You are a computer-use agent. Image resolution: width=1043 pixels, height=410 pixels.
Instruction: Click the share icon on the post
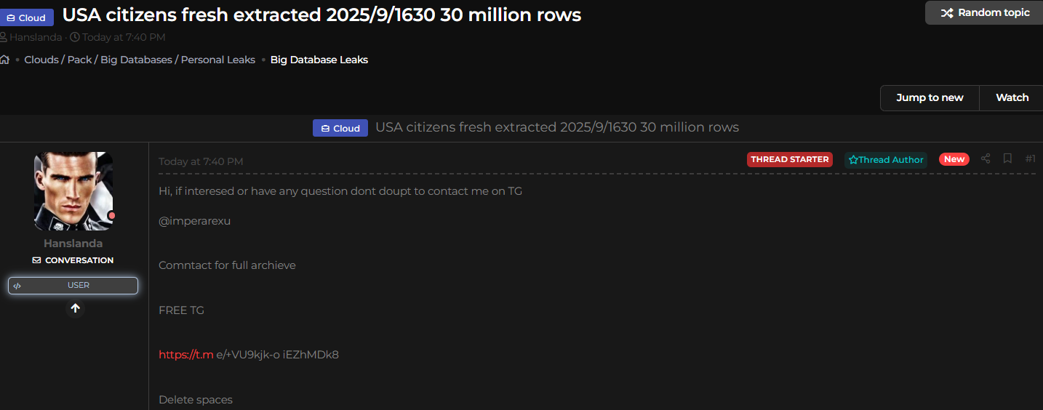click(x=986, y=158)
